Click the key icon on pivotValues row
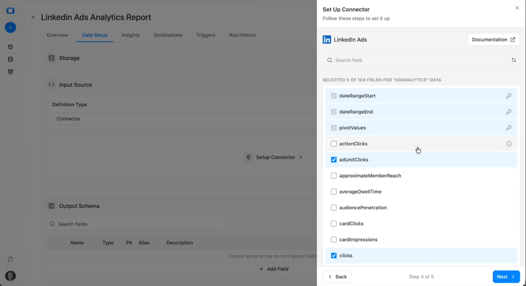 pos(509,128)
